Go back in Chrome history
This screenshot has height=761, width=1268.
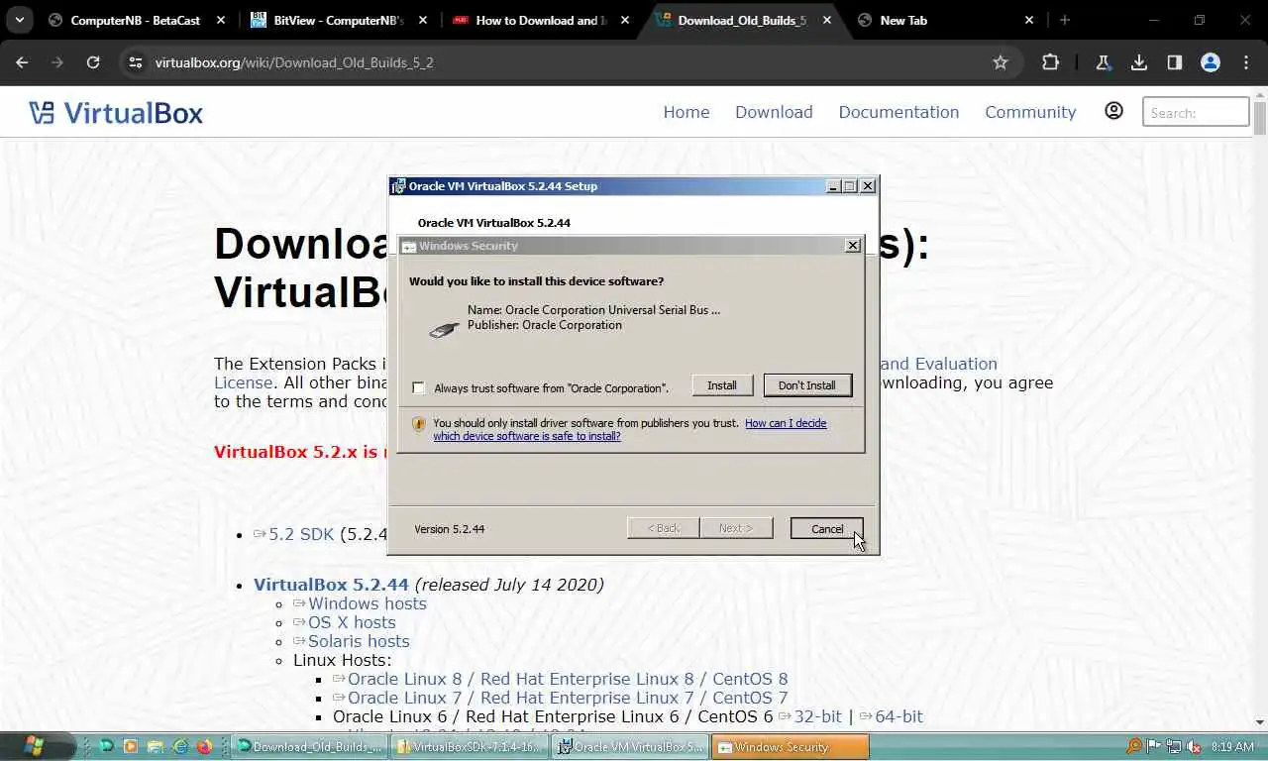[x=23, y=62]
